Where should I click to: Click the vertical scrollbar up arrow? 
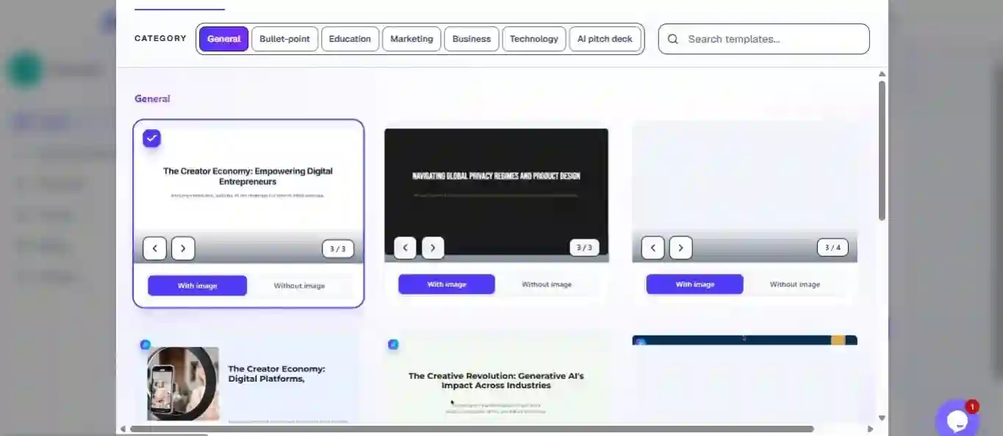tap(882, 74)
